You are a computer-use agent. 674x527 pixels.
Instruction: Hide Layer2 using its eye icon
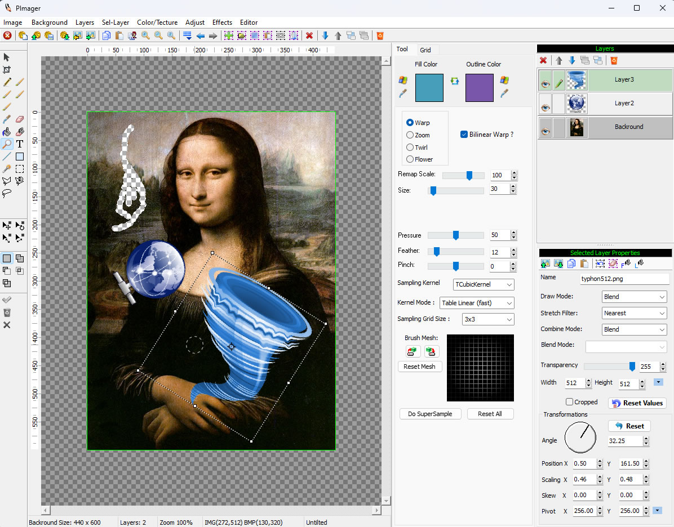545,108
